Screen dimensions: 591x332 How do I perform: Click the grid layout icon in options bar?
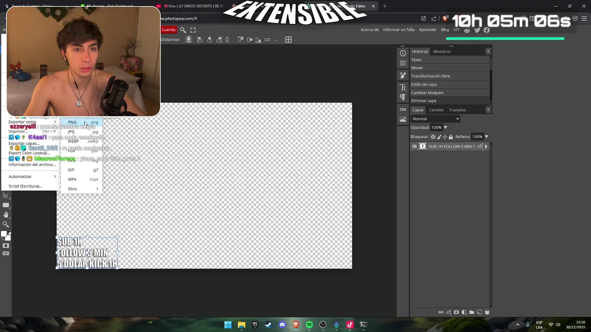point(288,40)
